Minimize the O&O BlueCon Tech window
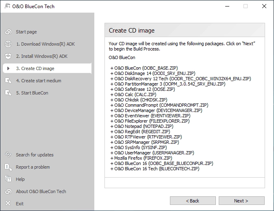 coord(227,6)
